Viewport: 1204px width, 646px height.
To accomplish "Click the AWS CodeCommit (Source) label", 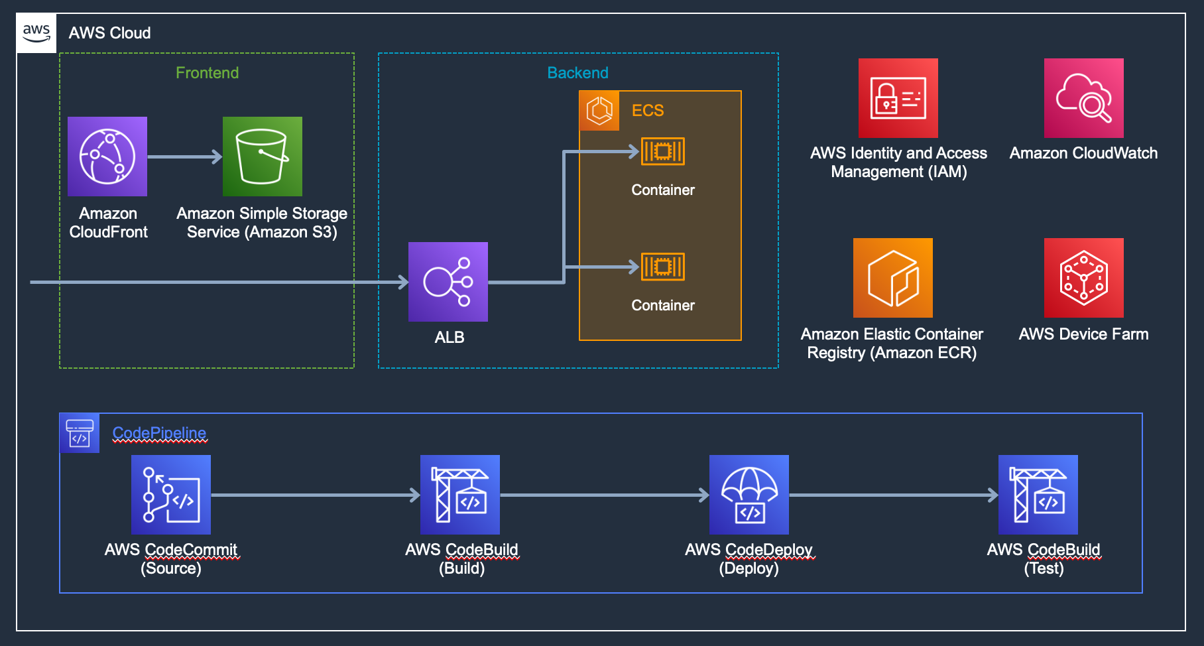I will pos(171,559).
